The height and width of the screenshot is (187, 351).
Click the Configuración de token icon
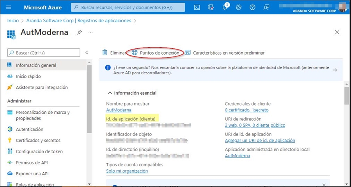[x=10, y=152]
